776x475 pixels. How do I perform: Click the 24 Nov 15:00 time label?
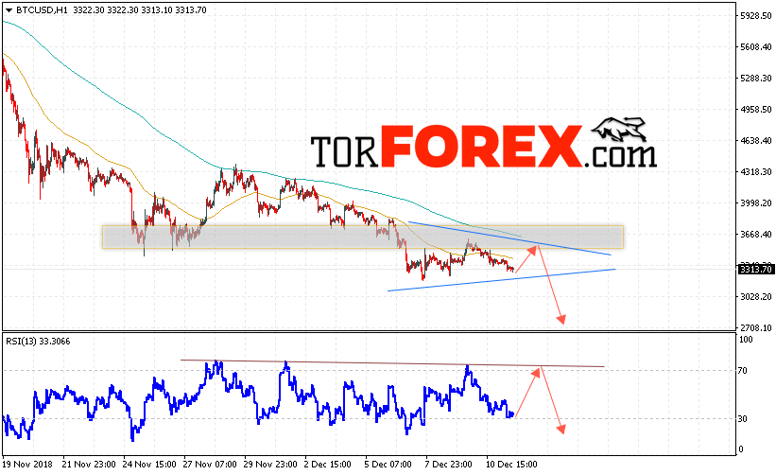(x=150, y=465)
